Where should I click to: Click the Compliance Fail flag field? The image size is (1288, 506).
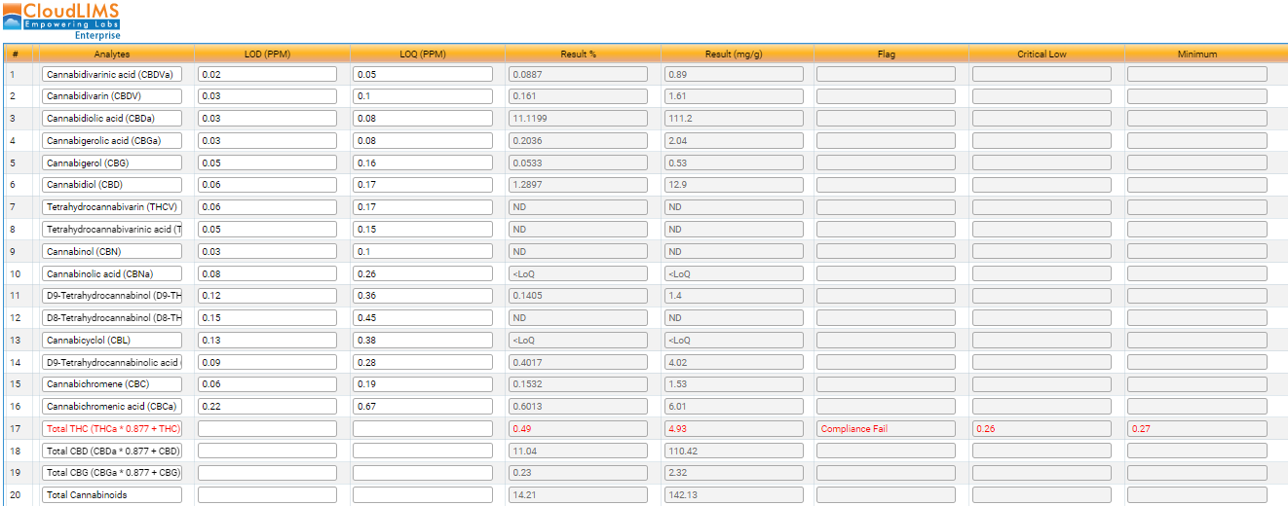click(886, 428)
